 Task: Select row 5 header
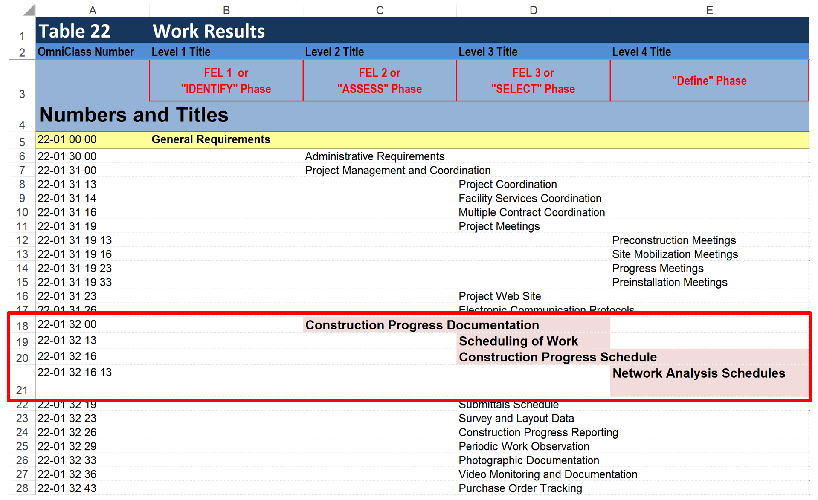(x=22, y=142)
